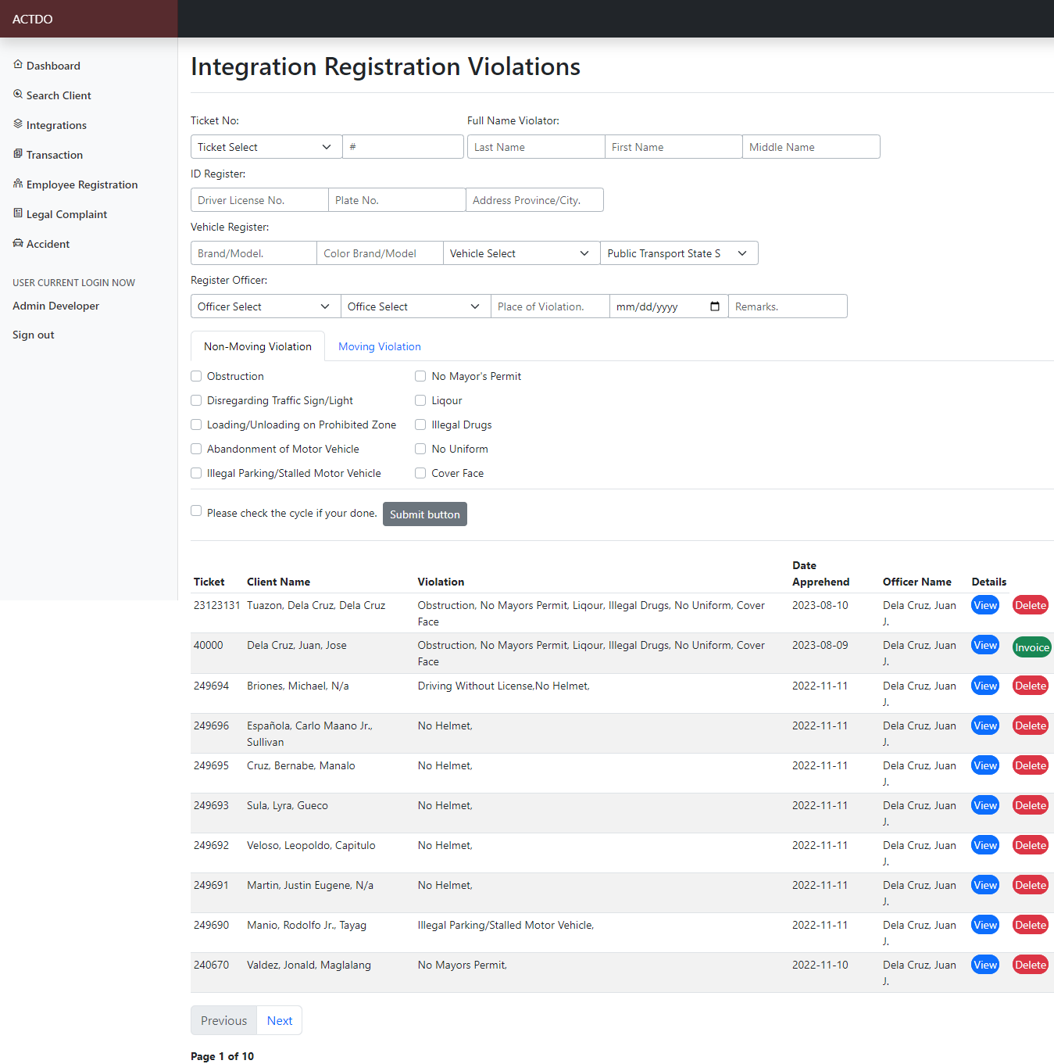
Task: Click Invoice for ticket 40000
Action: pyautogui.click(x=1031, y=647)
